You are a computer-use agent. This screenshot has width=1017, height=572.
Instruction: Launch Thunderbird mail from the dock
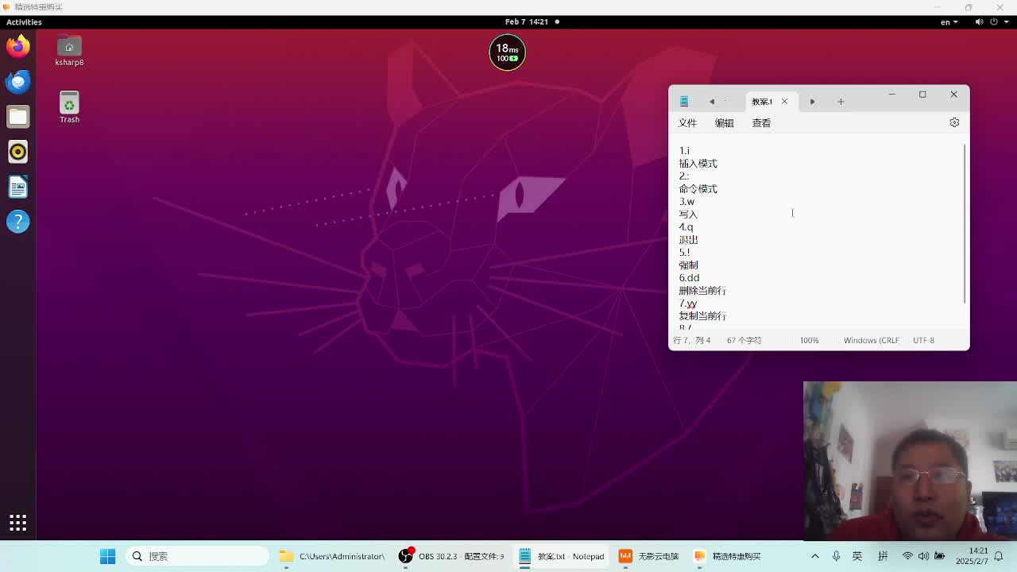pos(17,81)
